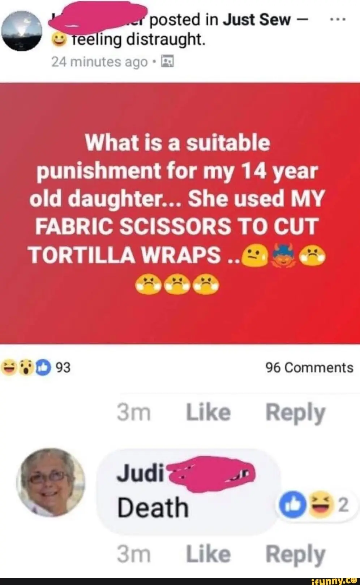This screenshot has width=360, height=585.
Task: Open the commenter name Judi
Action: 140,473
